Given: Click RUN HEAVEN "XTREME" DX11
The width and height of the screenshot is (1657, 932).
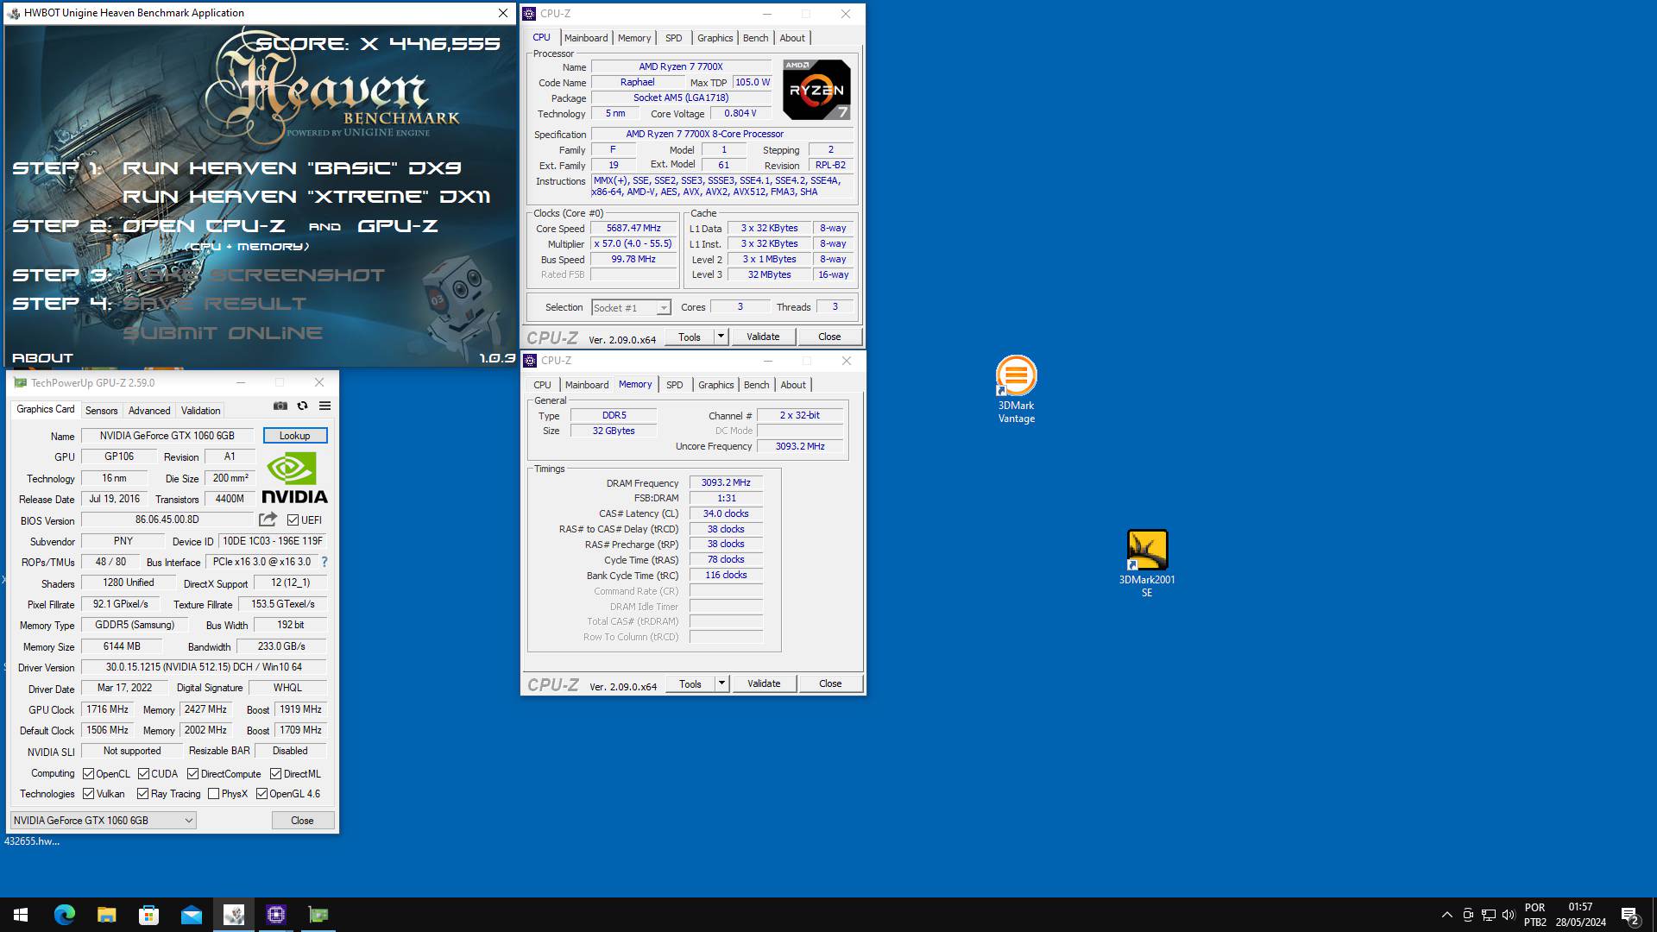Looking at the screenshot, I should point(306,197).
